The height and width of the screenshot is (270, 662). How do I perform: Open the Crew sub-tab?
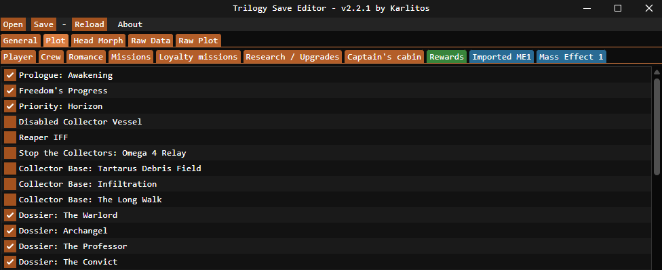tap(51, 57)
